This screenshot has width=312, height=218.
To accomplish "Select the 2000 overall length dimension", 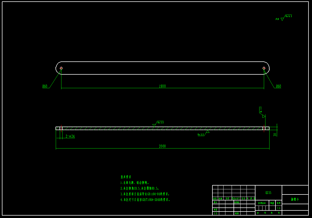I will point(162,146).
